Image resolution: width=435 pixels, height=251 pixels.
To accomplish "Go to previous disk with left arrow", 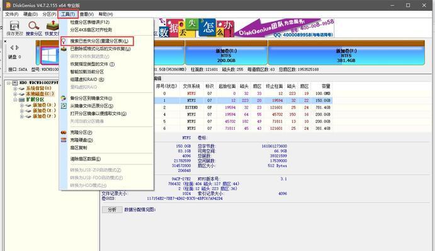I will click(x=12, y=48).
